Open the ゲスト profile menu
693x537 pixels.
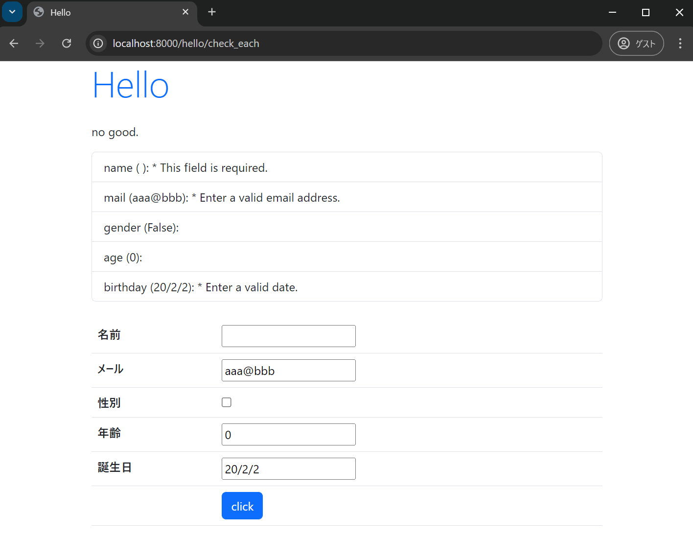point(636,43)
